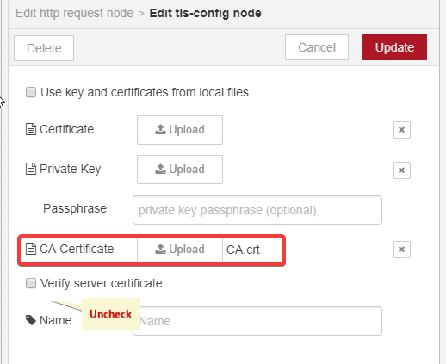Clear the Private Key file with its x button

[x=402, y=170]
